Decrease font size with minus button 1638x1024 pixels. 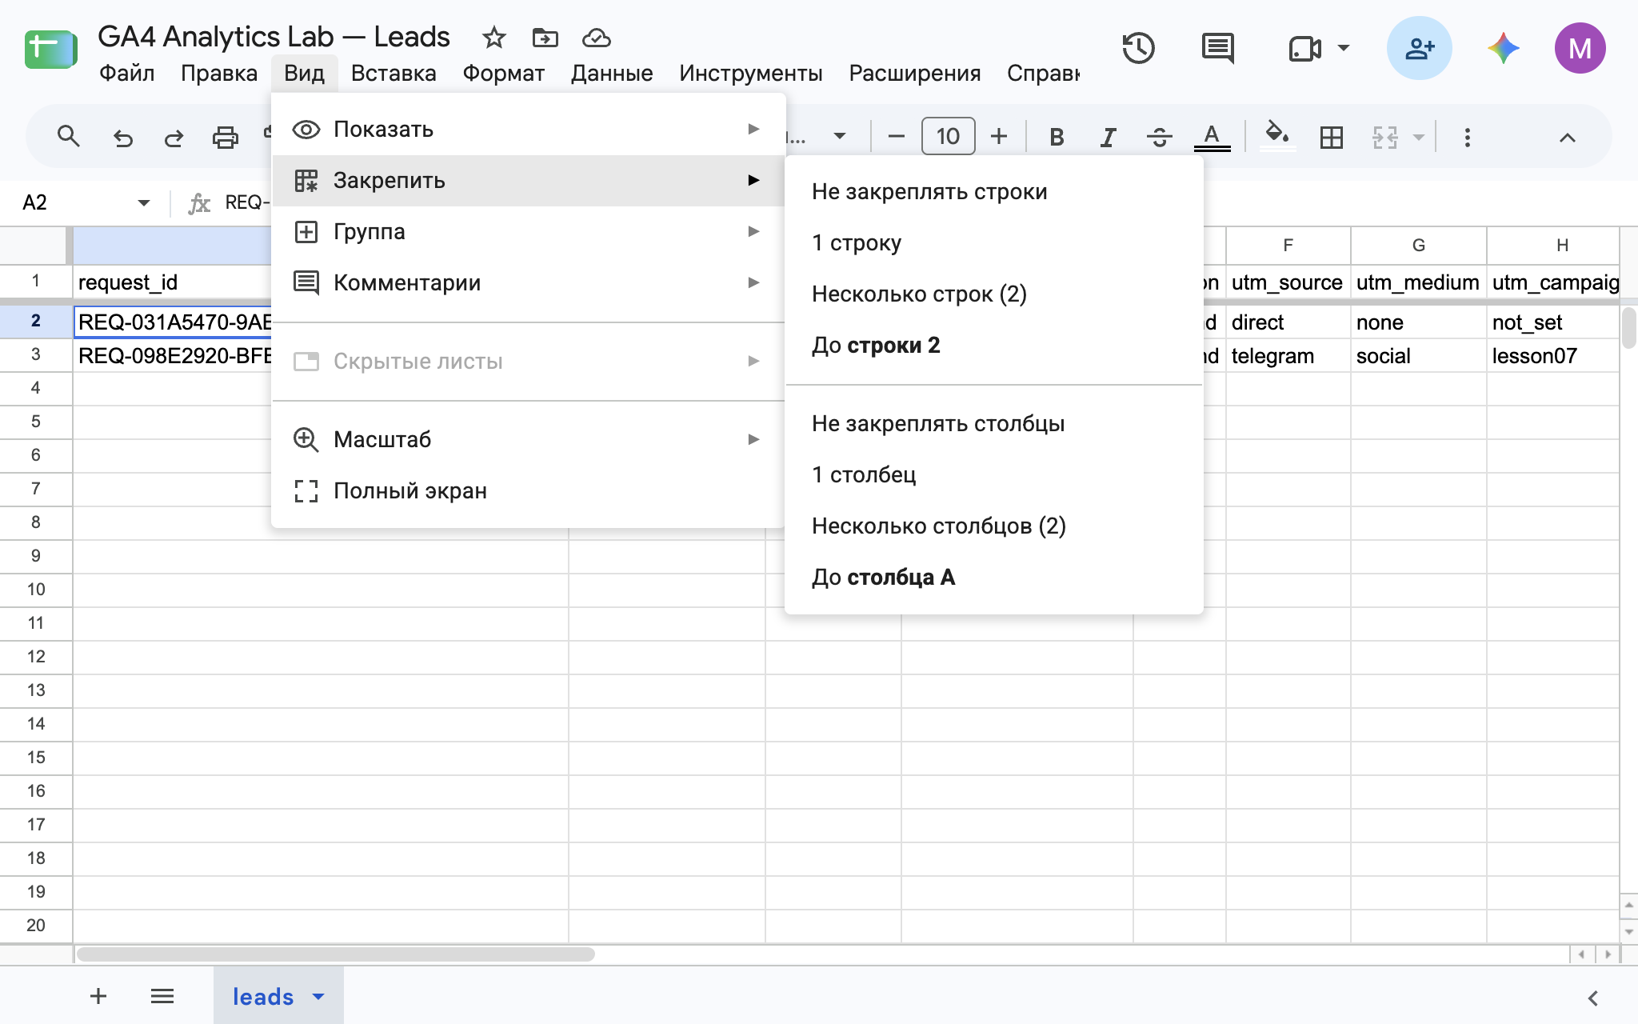pos(896,137)
